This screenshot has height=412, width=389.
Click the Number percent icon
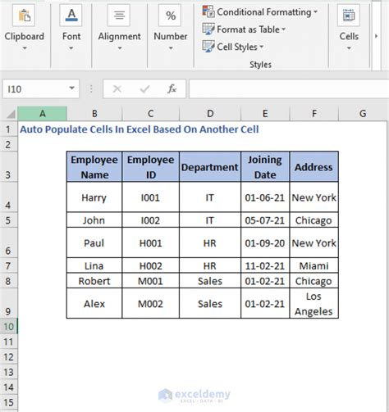pyautogui.click(x=170, y=16)
